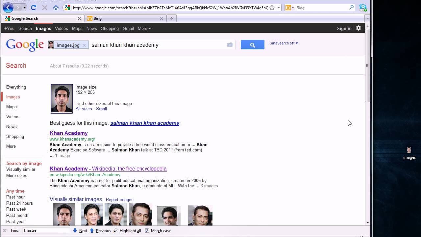Open Videos in the top black bar
Viewport: 421px width, 237px height.
(62, 28)
